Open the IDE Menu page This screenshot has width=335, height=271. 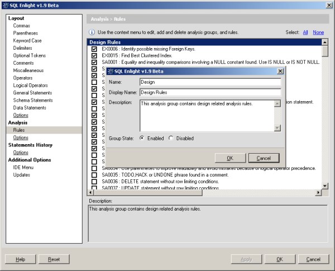tap(23, 168)
